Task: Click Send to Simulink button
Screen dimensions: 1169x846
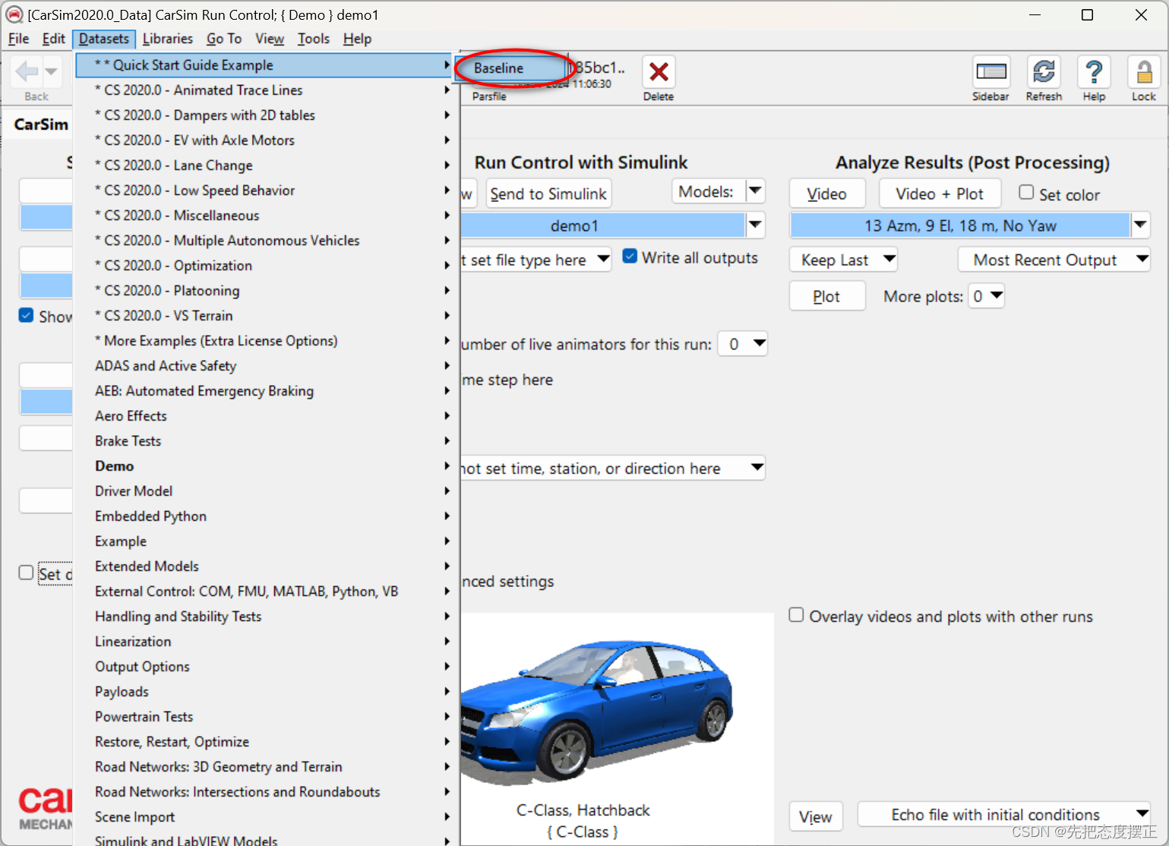Action: [x=548, y=194]
